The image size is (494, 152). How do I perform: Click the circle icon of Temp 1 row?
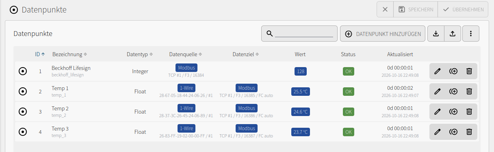click(x=23, y=91)
